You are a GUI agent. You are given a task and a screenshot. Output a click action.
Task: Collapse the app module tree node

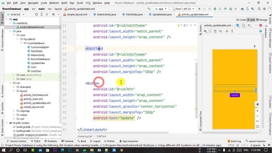pyautogui.click(x=7, y=19)
